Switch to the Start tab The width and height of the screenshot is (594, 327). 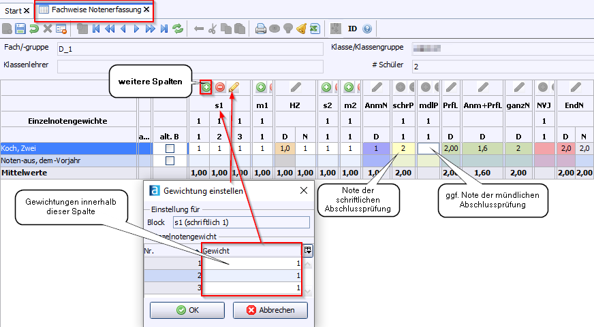(x=13, y=10)
